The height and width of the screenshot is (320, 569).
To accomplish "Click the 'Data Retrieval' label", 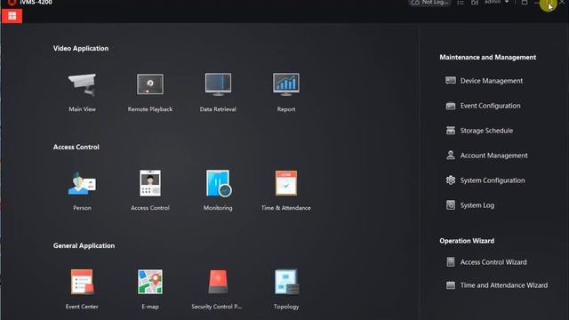I will 218,109.
